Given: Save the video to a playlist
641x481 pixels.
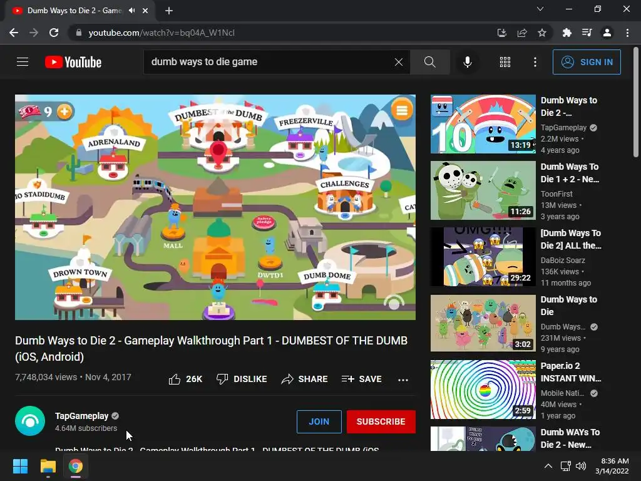Looking at the screenshot, I should point(362,379).
